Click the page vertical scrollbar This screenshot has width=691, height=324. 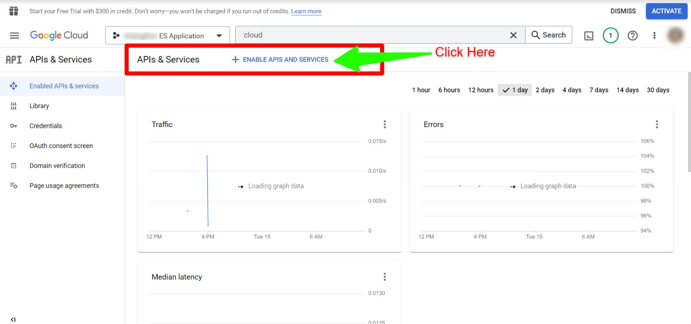coord(689,122)
